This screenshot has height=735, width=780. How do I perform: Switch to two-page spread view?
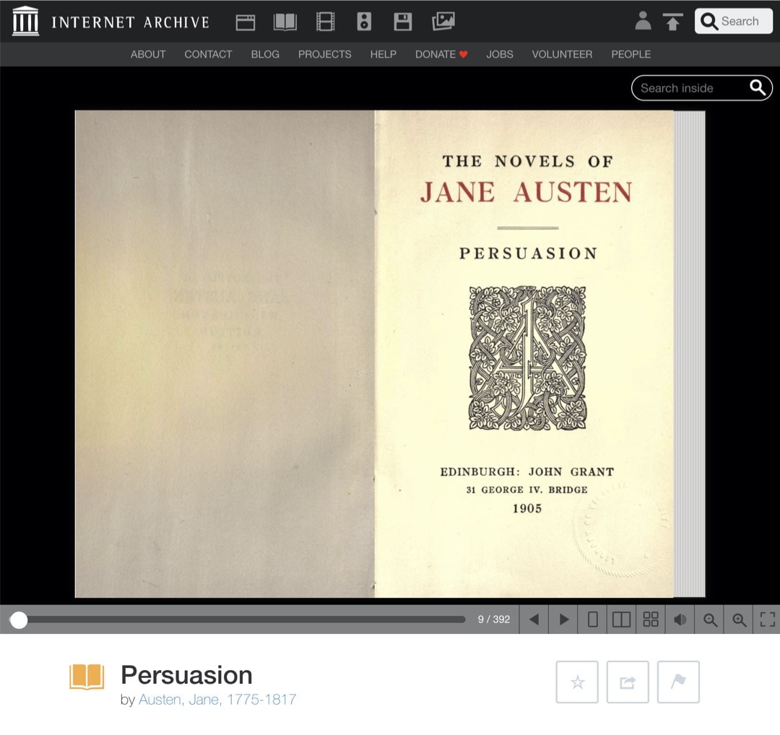(x=621, y=619)
